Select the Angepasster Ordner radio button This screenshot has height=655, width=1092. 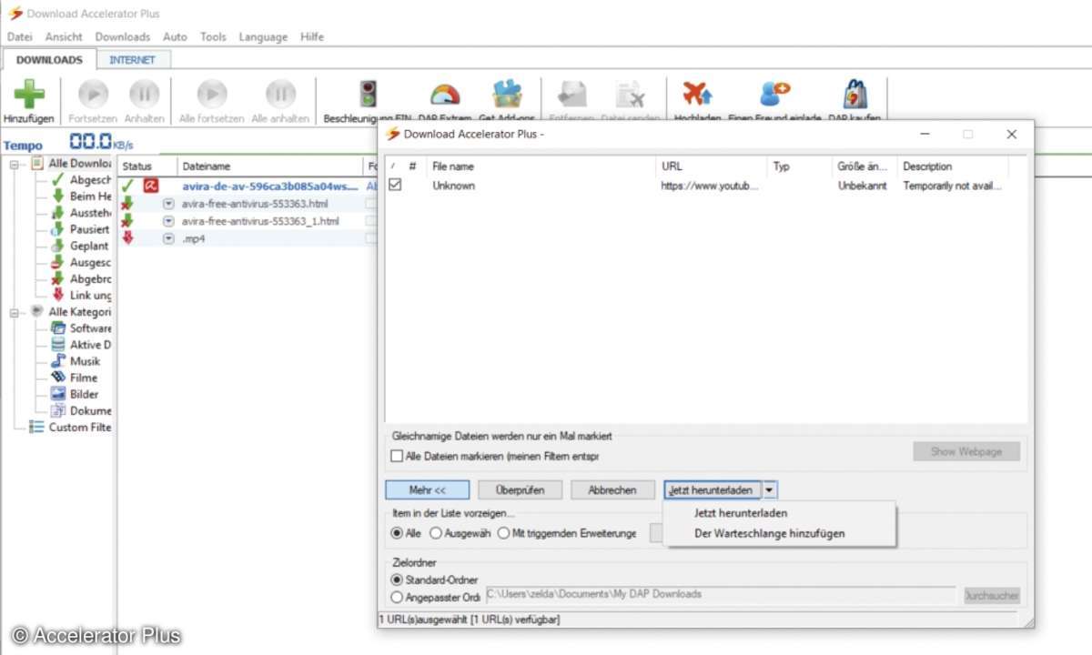[397, 598]
